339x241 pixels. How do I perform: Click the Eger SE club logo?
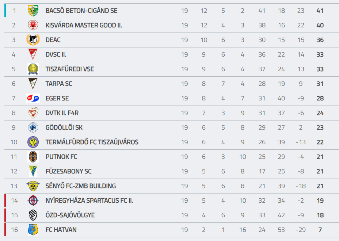pos(33,98)
